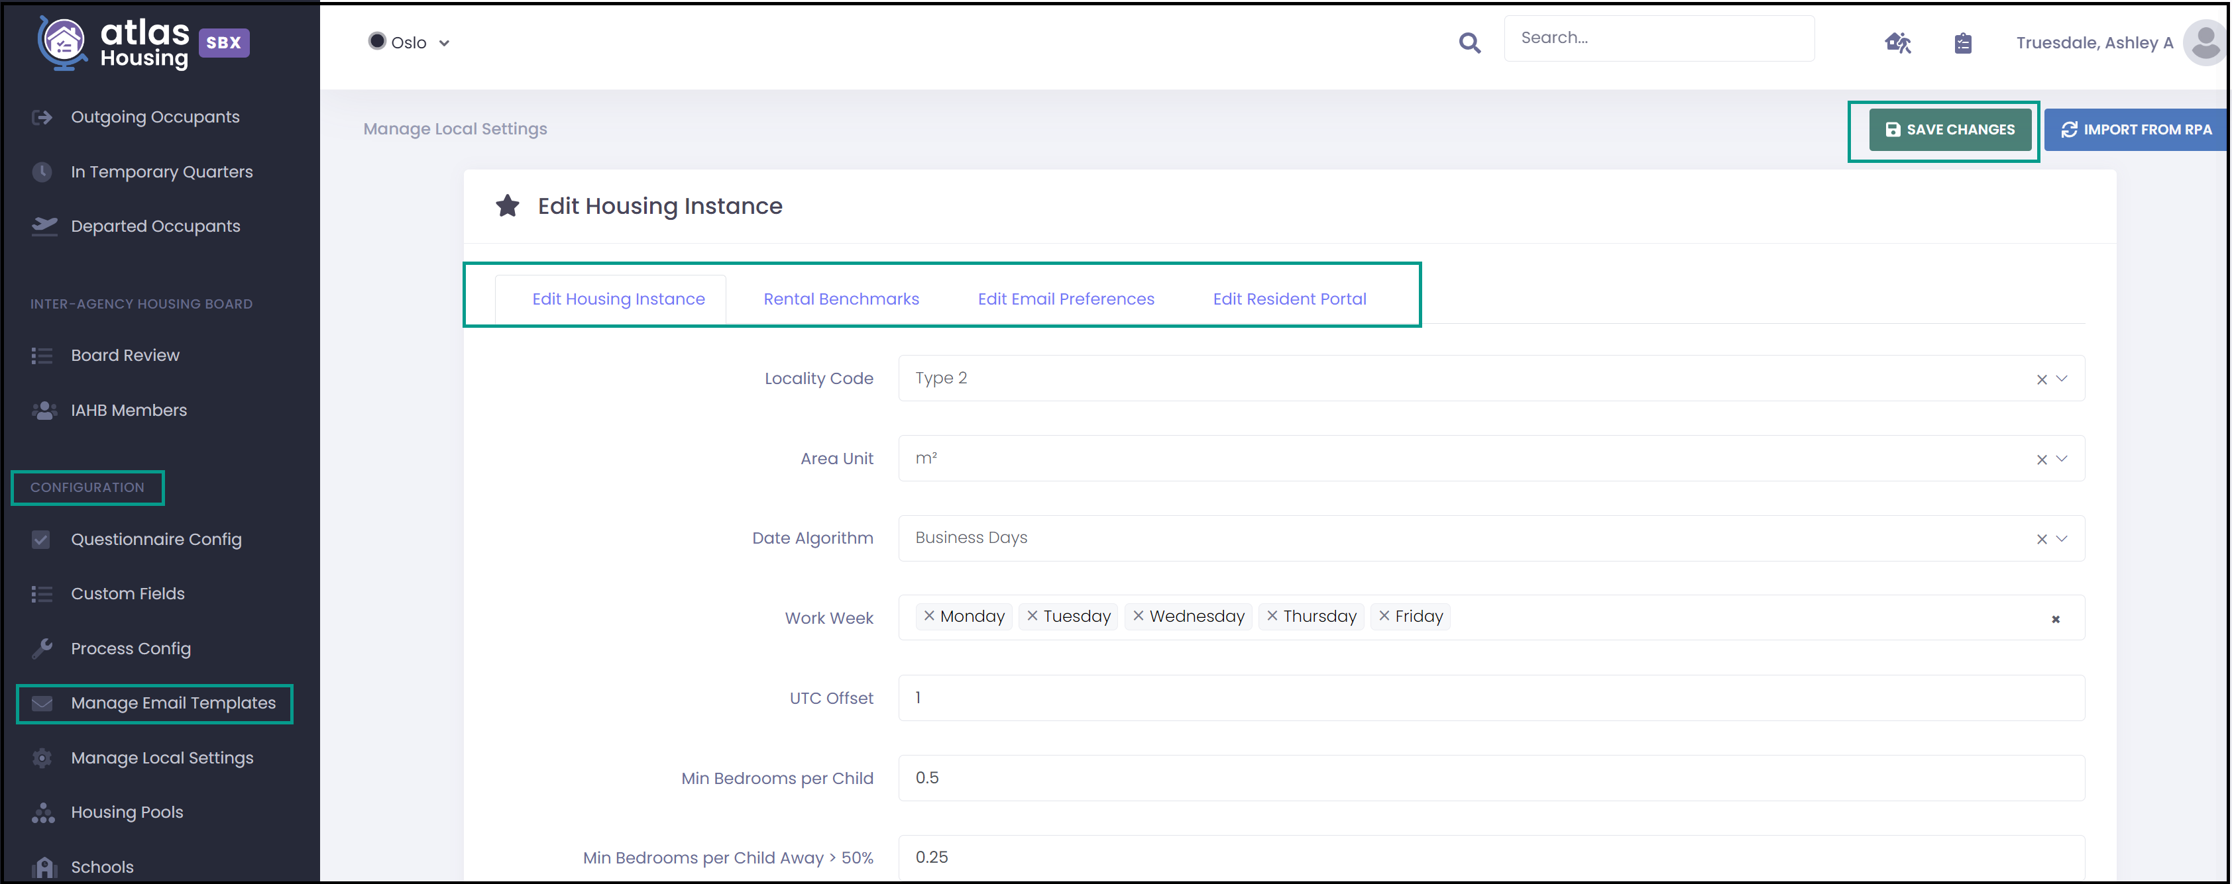This screenshot has width=2232, height=884.
Task: Expand the Locality Code dropdown arrow
Action: pos(2061,378)
